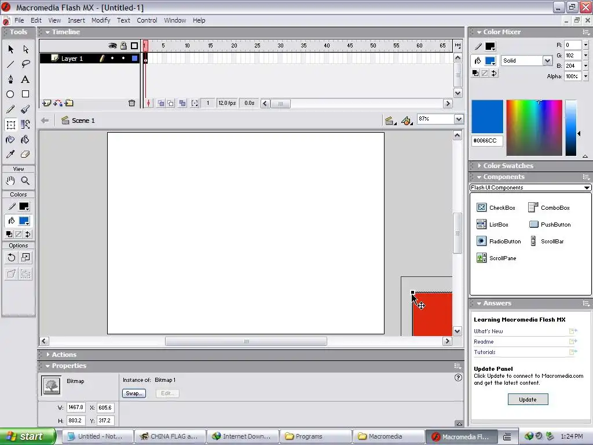Pick the Pencil tool

pos(10,110)
